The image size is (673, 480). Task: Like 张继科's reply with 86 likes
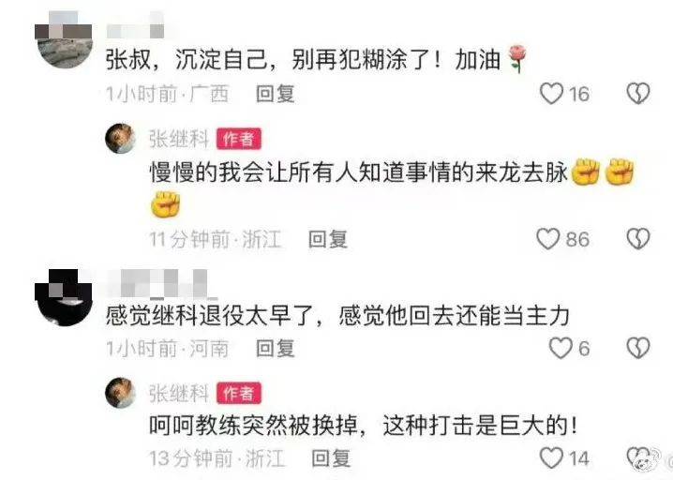tap(548, 239)
